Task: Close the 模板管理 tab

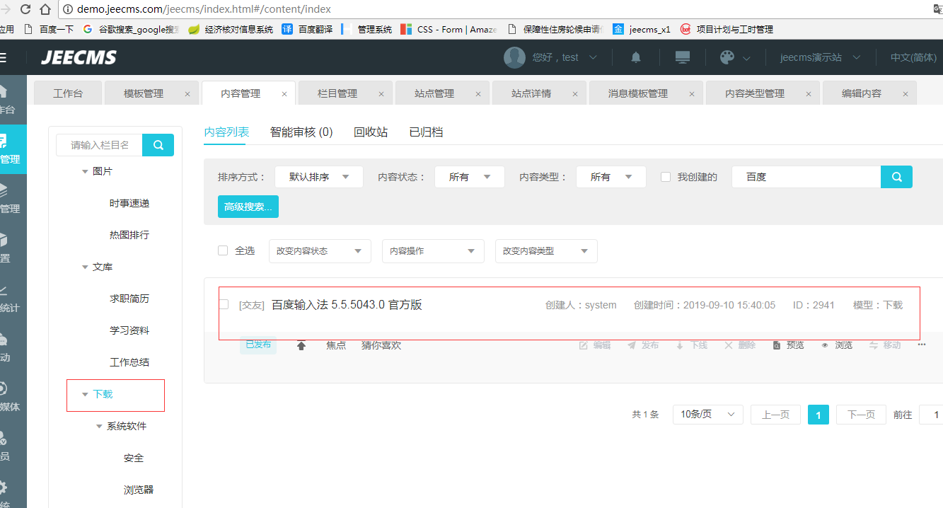Action: 187,94
